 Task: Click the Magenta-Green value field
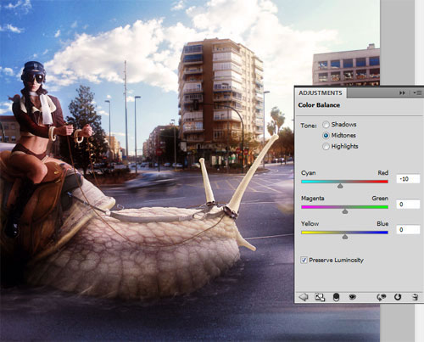pyautogui.click(x=408, y=205)
